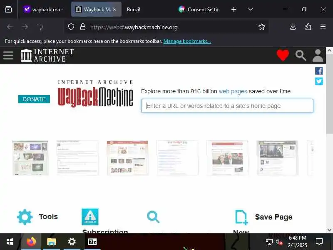Open the web pages link
The width and height of the screenshot is (333, 250).
pos(233,91)
